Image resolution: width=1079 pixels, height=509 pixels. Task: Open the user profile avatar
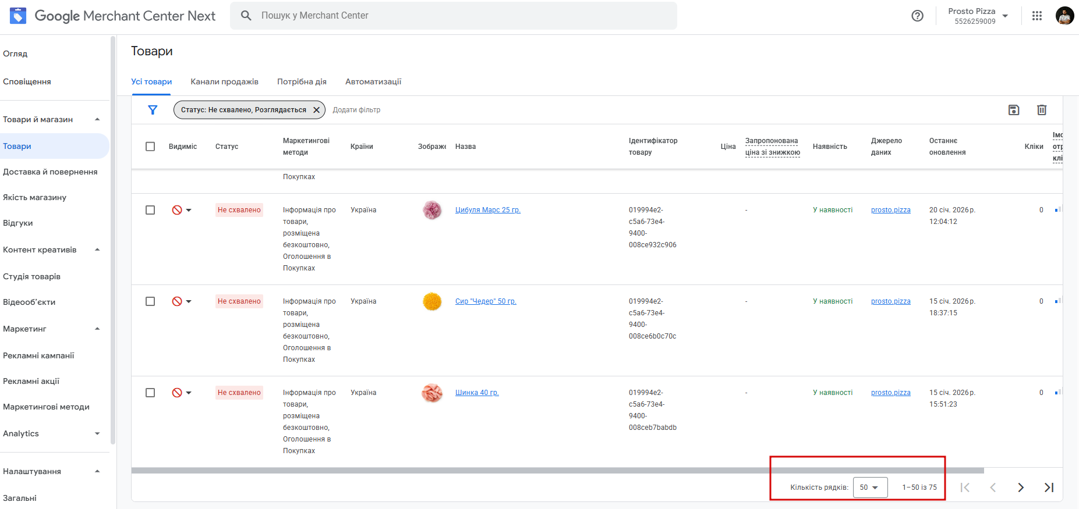point(1064,16)
